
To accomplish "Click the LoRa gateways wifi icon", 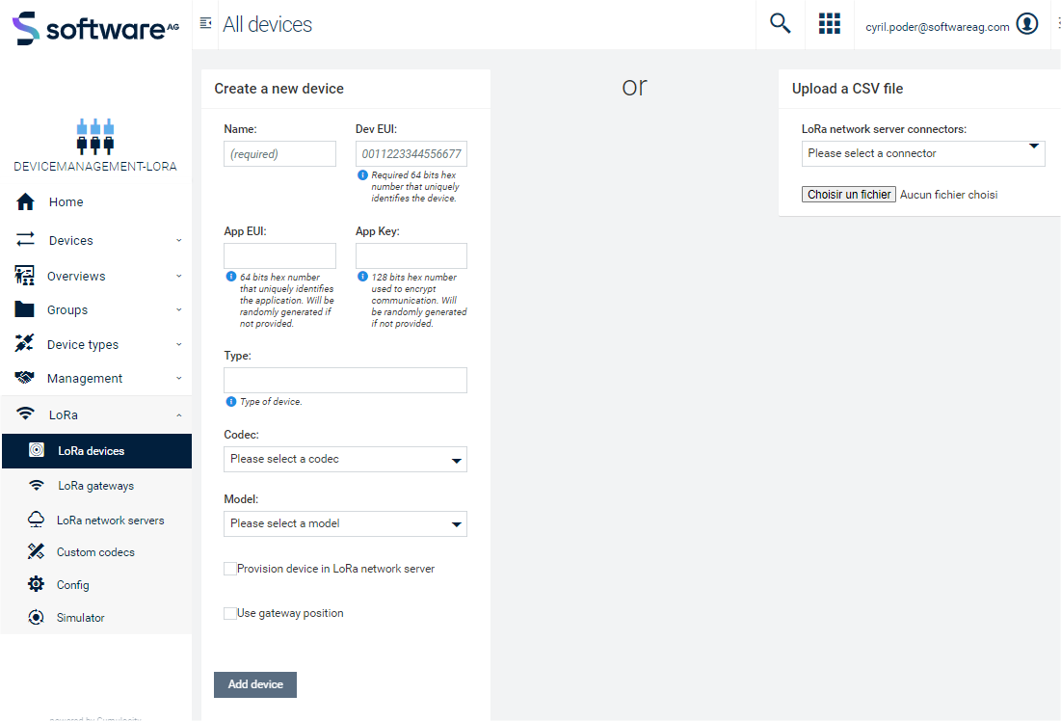I will [x=37, y=486].
